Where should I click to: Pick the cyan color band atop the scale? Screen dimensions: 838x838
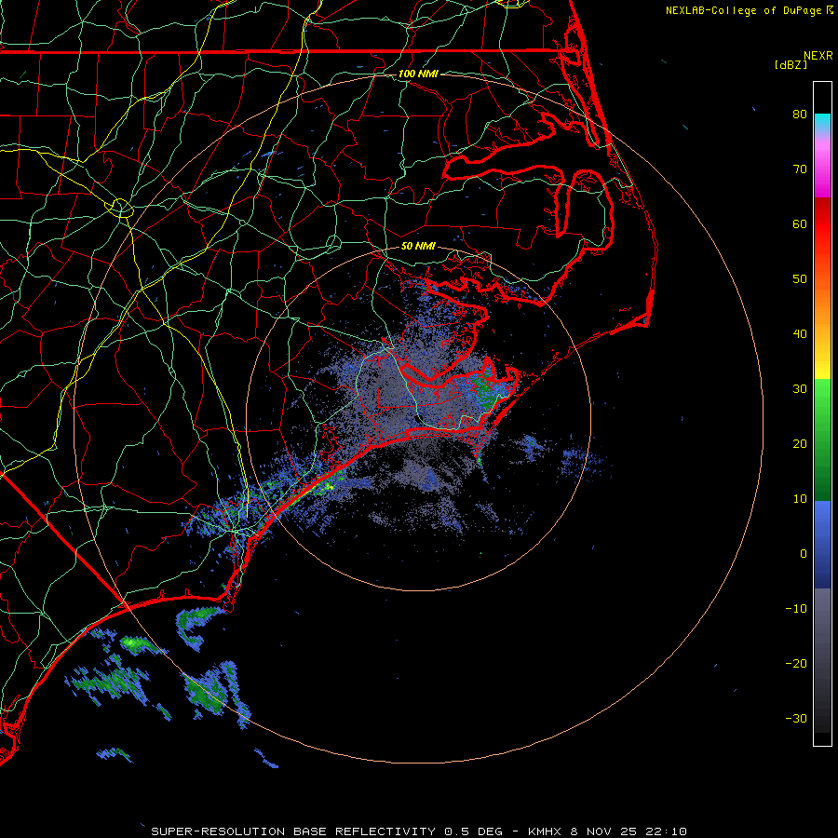pos(822,122)
